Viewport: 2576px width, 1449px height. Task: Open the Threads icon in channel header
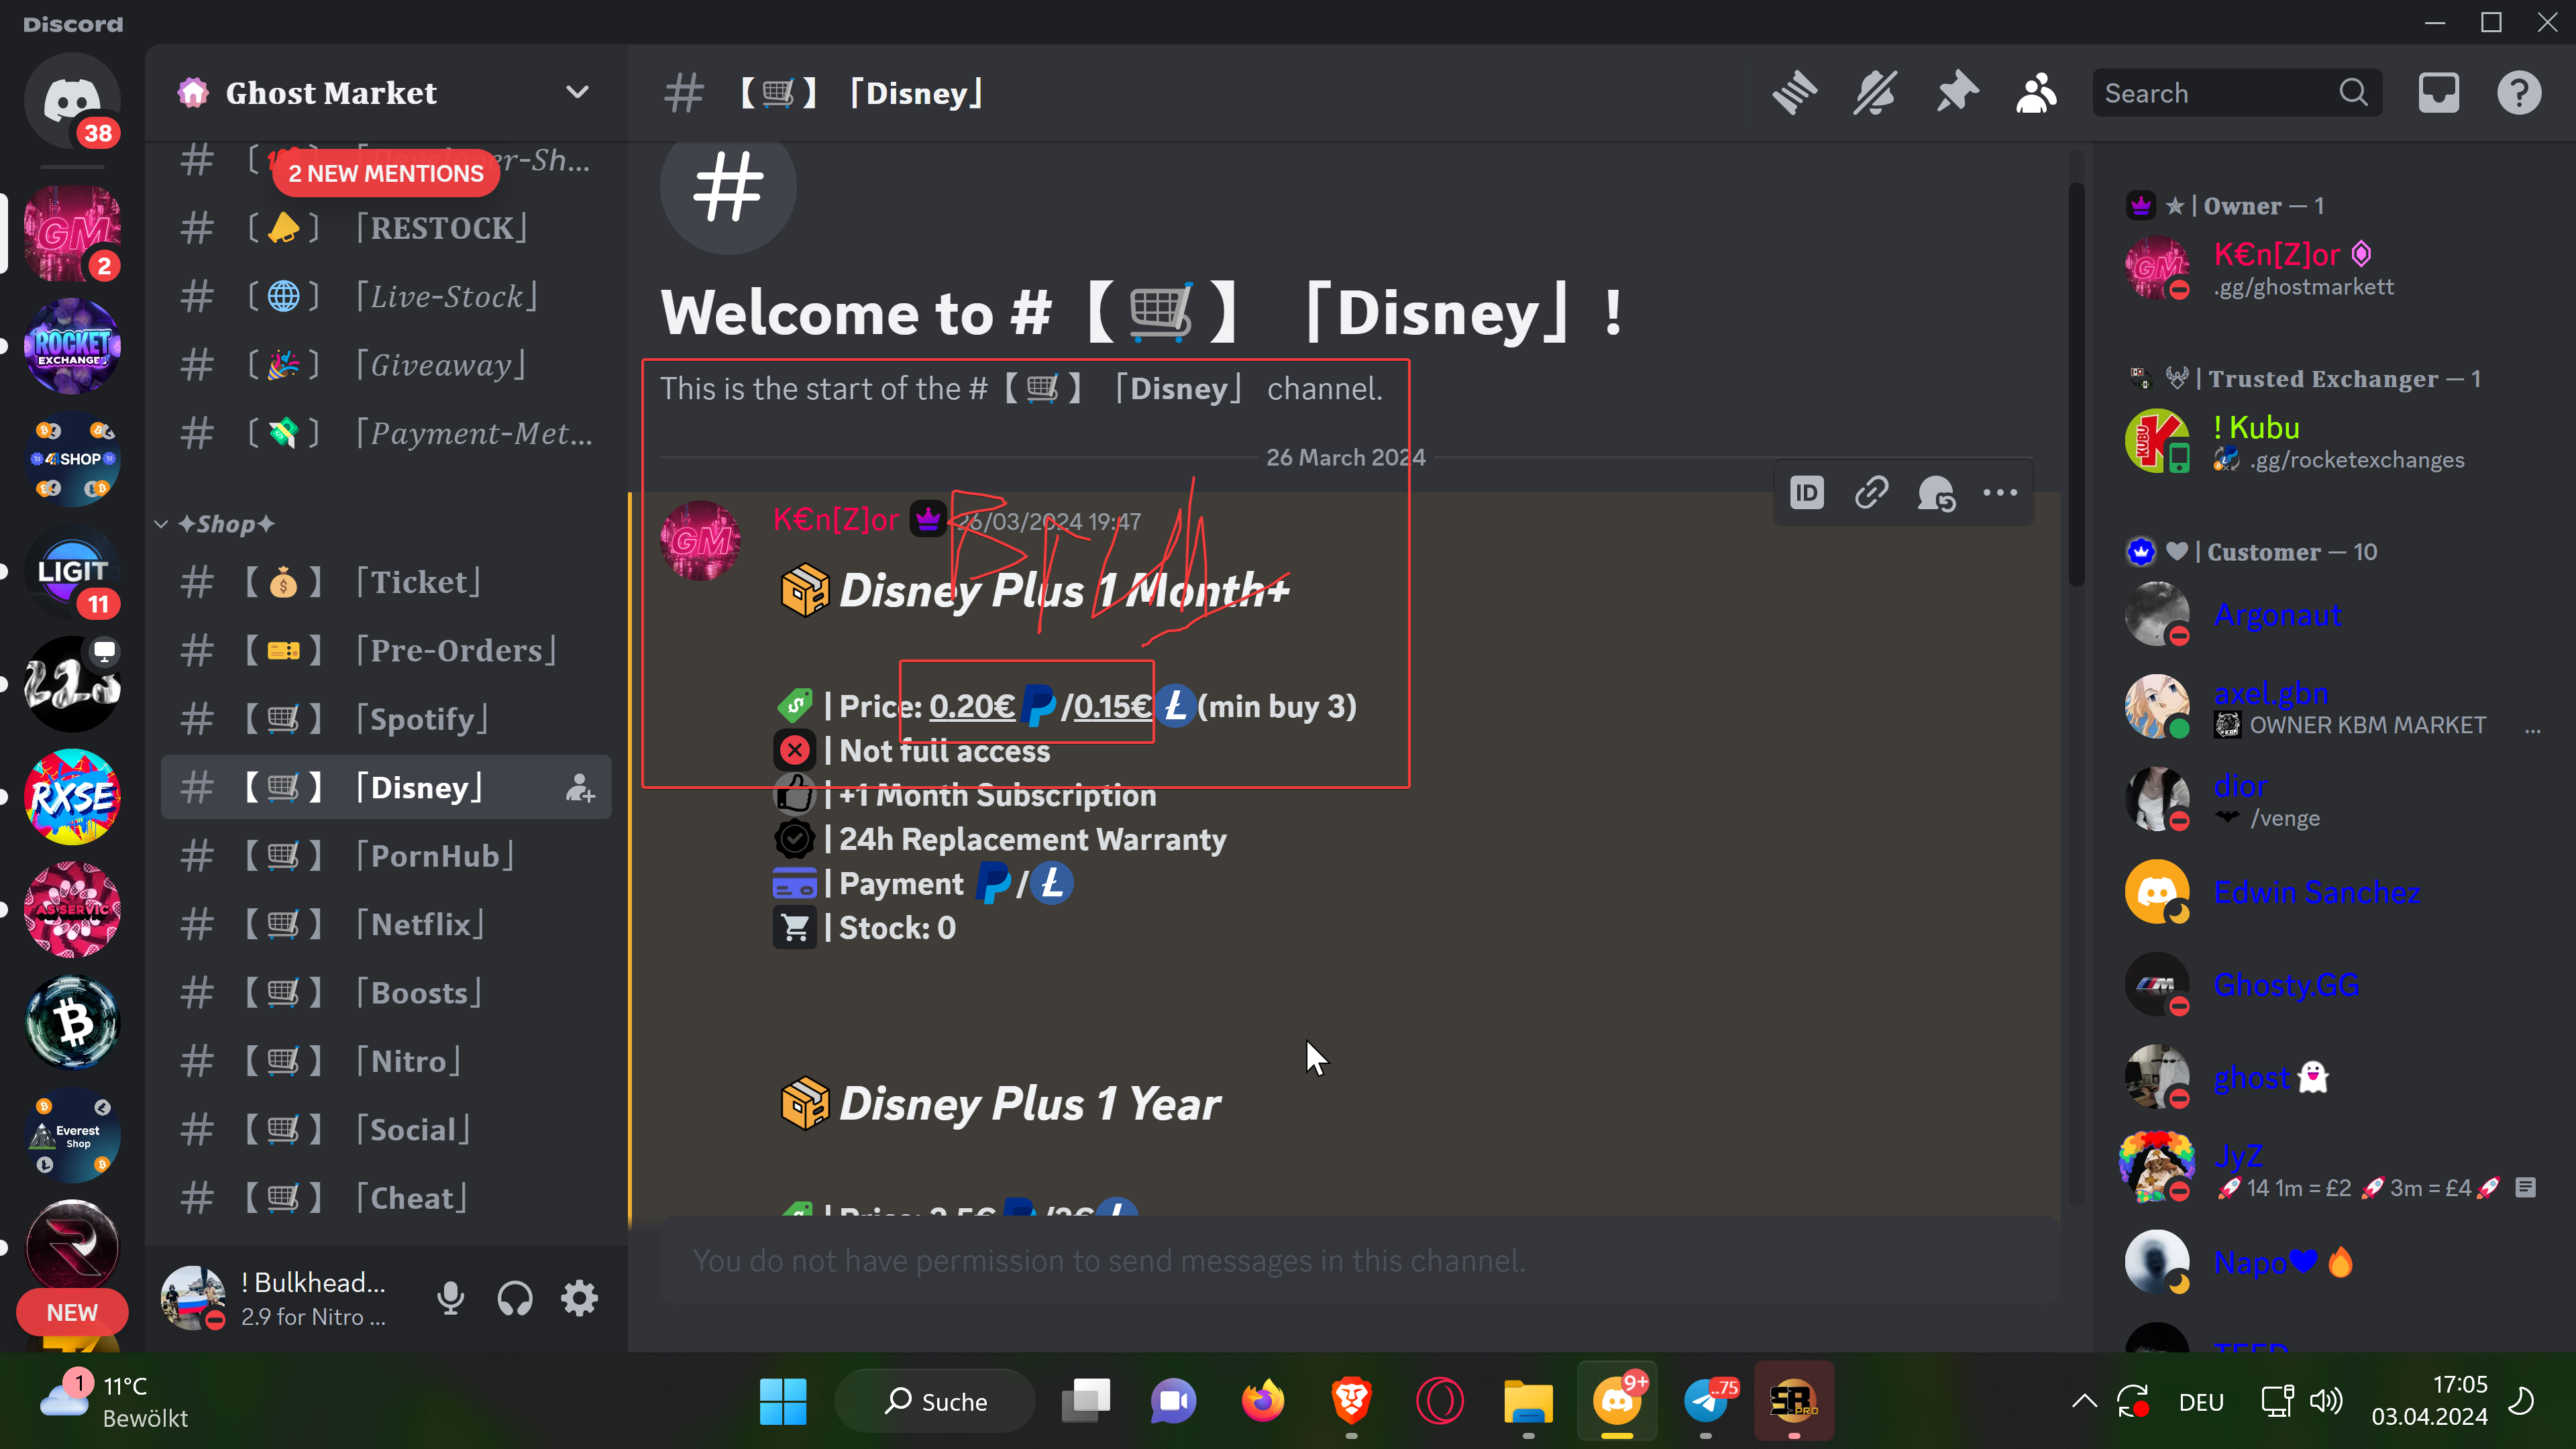[x=1794, y=93]
